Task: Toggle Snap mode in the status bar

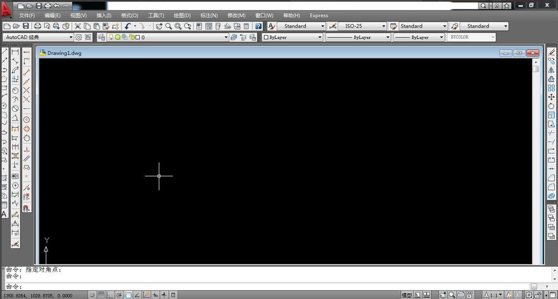Action: 92,295
